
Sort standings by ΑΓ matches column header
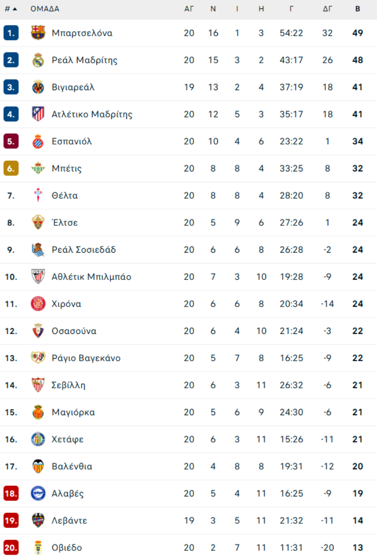coord(189,9)
